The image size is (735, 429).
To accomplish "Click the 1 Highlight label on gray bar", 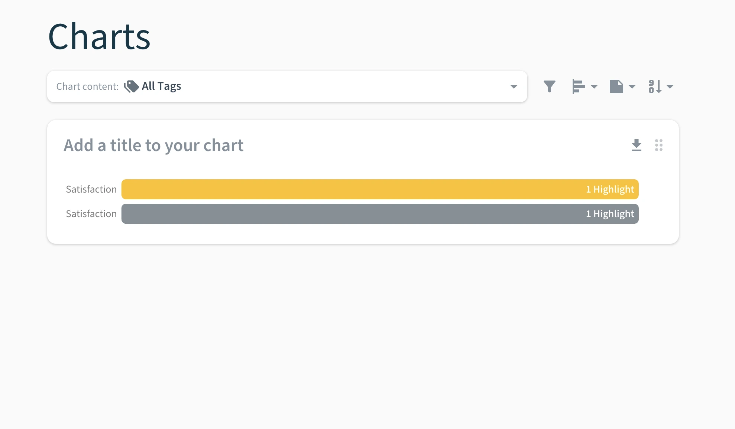I will (610, 213).
